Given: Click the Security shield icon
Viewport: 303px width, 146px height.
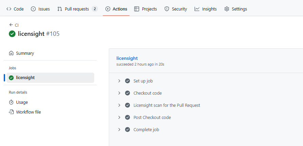Looking at the screenshot, I should (167, 9).
